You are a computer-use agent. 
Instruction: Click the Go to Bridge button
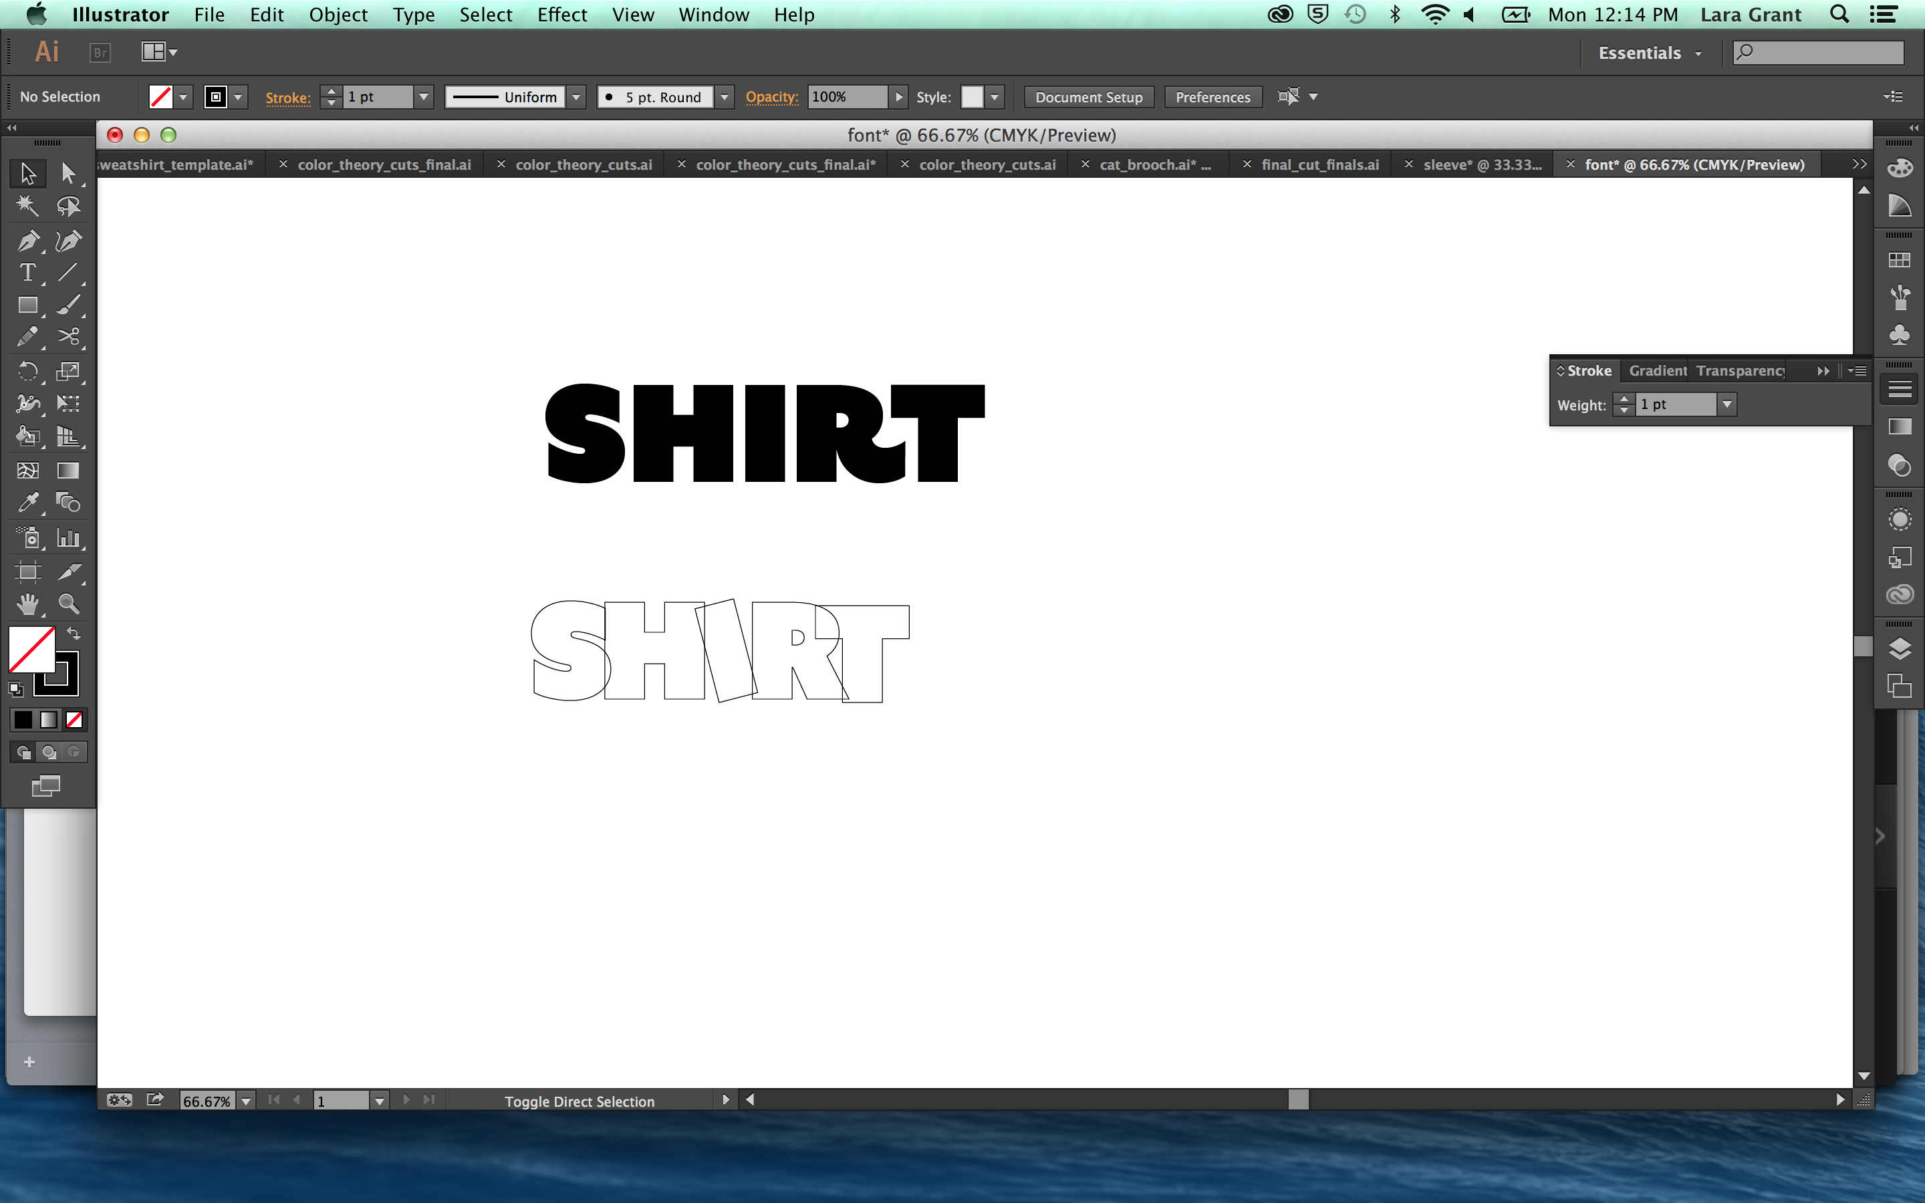click(x=100, y=53)
